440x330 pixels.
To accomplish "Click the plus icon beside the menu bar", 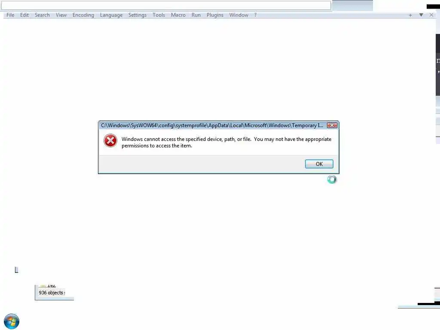I will (410, 15).
